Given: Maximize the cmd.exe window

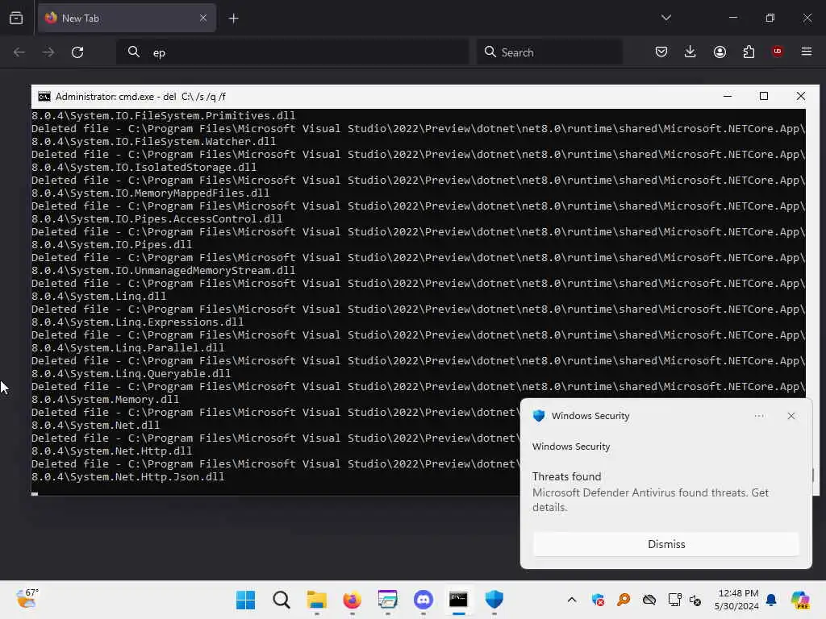Looking at the screenshot, I should point(764,96).
